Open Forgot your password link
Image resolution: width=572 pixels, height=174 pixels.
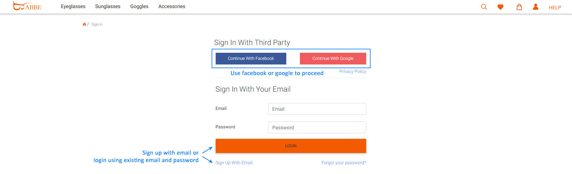(x=344, y=163)
